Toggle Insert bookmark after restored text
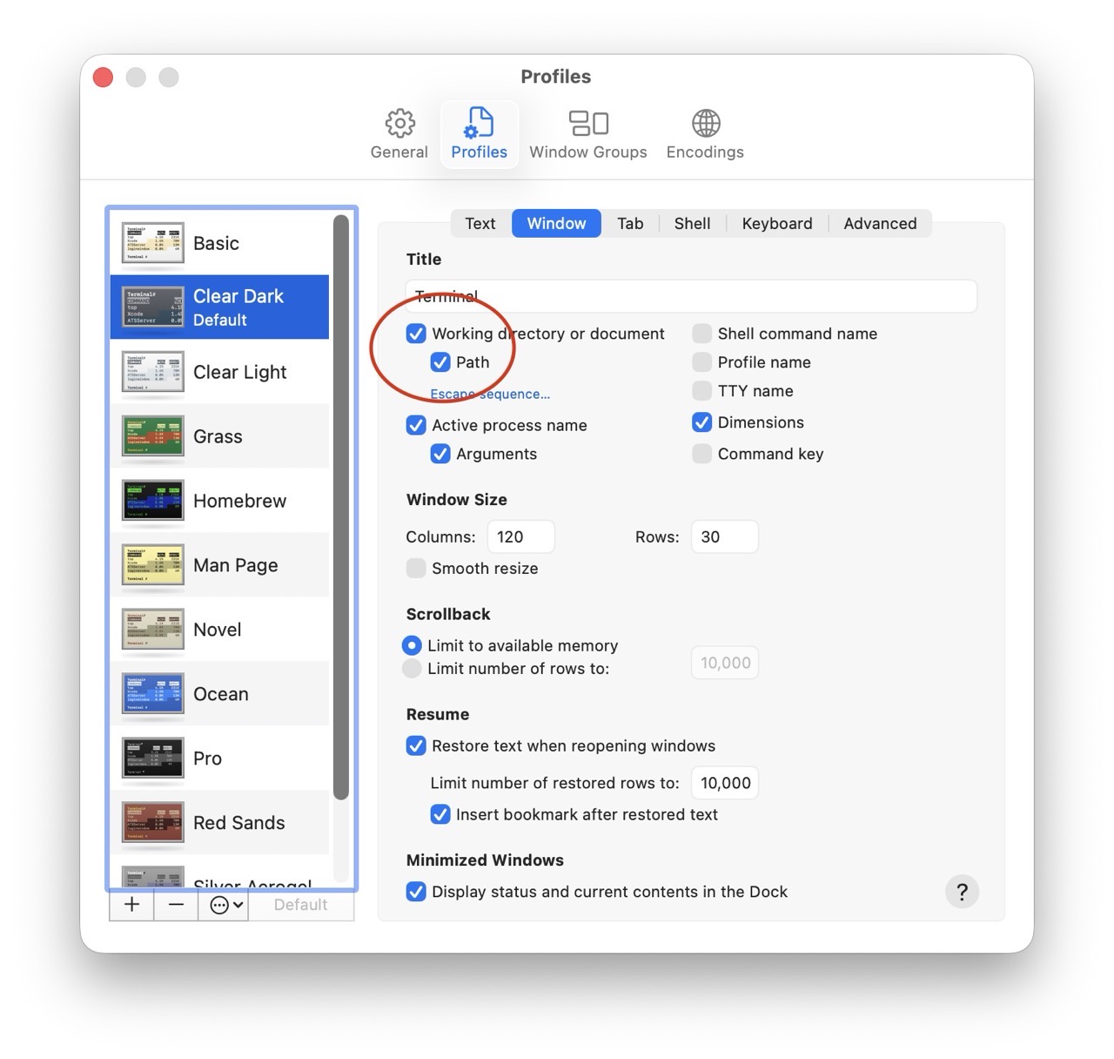The height and width of the screenshot is (1059, 1114). tap(440, 814)
